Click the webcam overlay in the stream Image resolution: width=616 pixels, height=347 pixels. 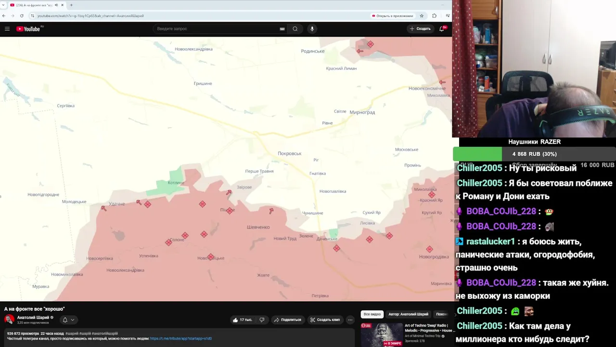pyautogui.click(x=534, y=68)
